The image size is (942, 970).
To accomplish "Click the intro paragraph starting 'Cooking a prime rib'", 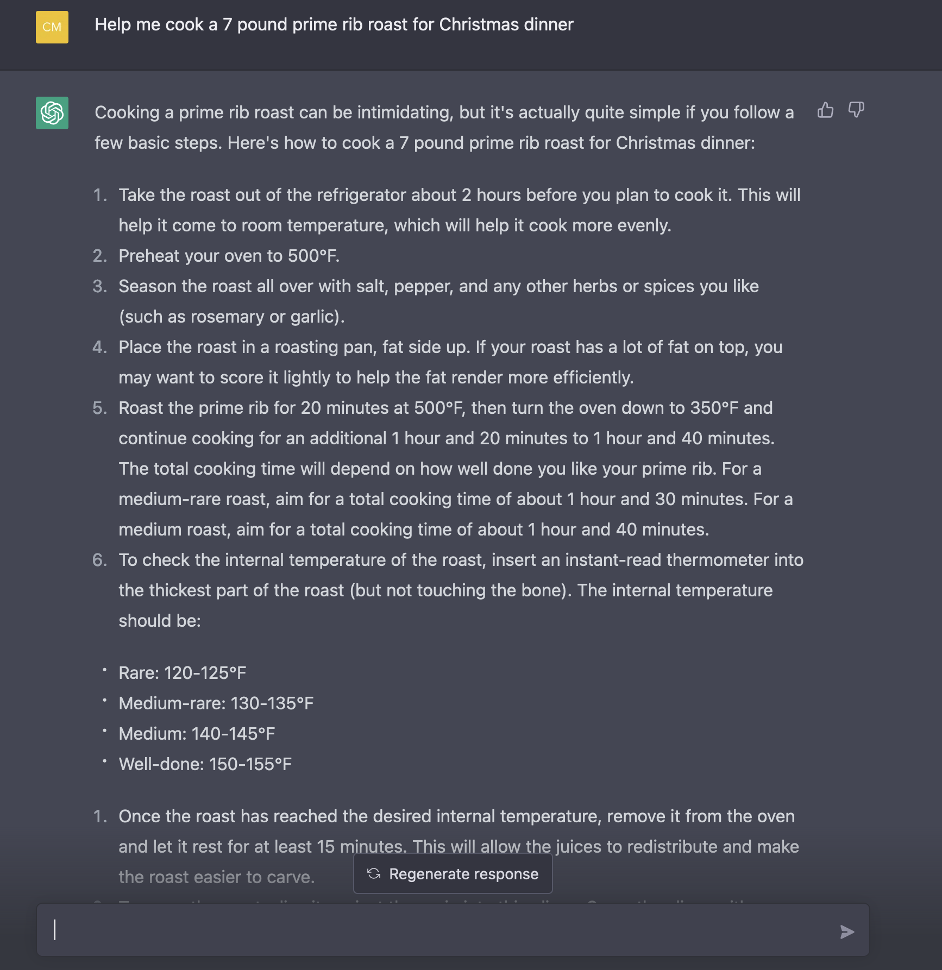I will (x=443, y=128).
